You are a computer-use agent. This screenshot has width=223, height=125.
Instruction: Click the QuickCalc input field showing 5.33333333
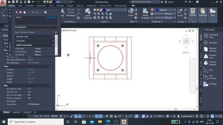click(36, 27)
